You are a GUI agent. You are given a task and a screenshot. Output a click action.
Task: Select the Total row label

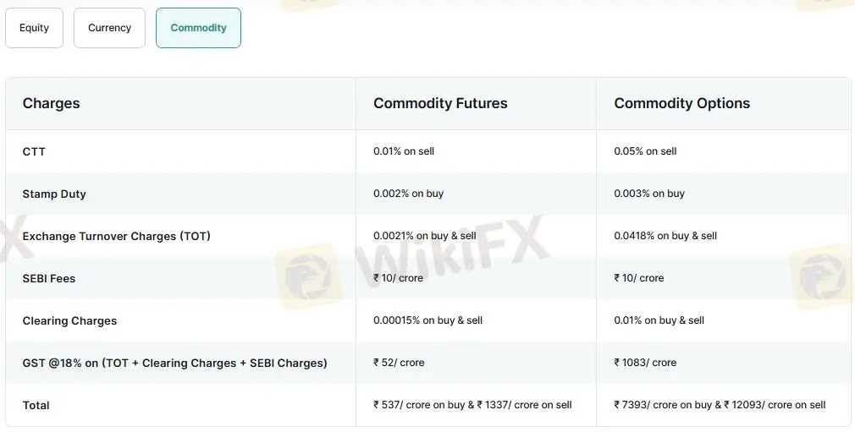coord(36,405)
